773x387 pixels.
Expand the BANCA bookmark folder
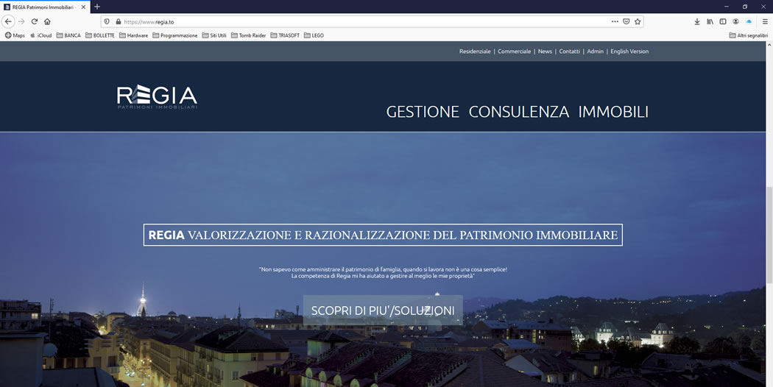[x=68, y=35]
